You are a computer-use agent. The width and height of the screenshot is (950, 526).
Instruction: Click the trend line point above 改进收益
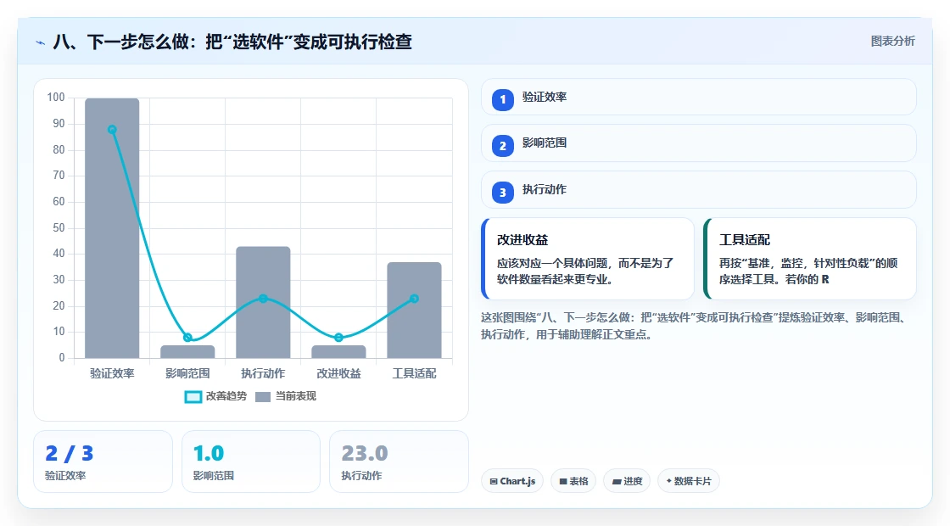[x=338, y=338]
